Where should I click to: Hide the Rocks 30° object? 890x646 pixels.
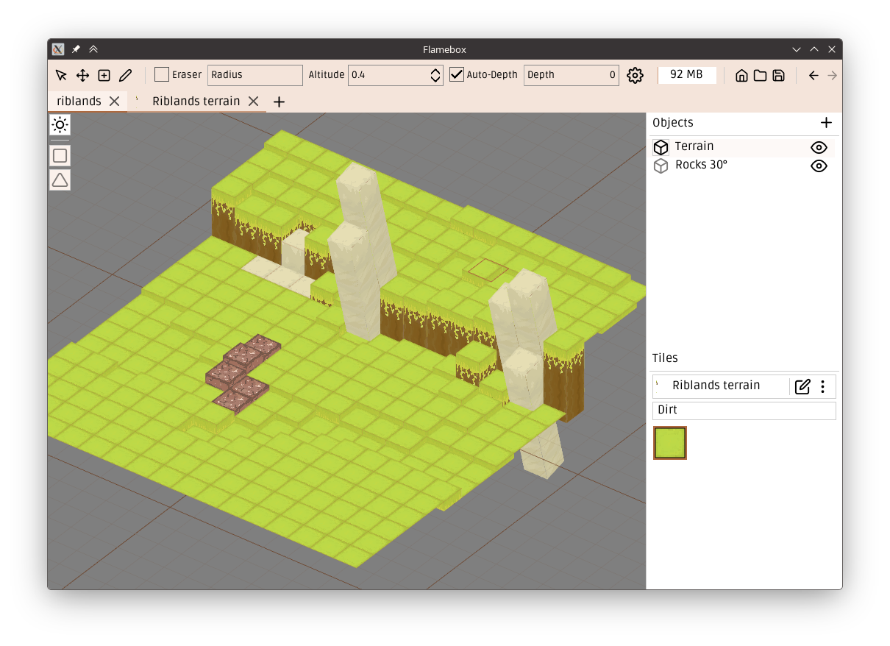click(819, 166)
